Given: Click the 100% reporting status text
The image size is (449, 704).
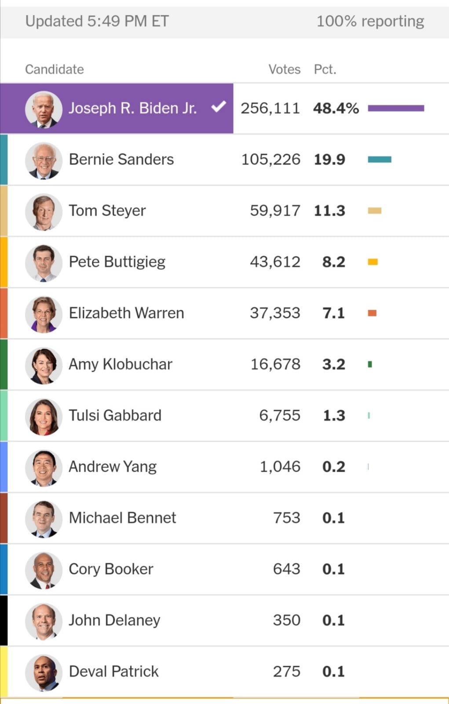Looking at the screenshot, I should [370, 21].
